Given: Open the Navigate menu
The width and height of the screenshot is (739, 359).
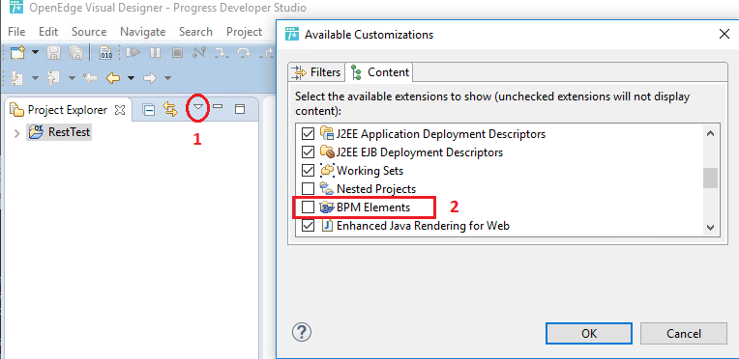Looking at the screenshot, I should (x=142, y=32).
